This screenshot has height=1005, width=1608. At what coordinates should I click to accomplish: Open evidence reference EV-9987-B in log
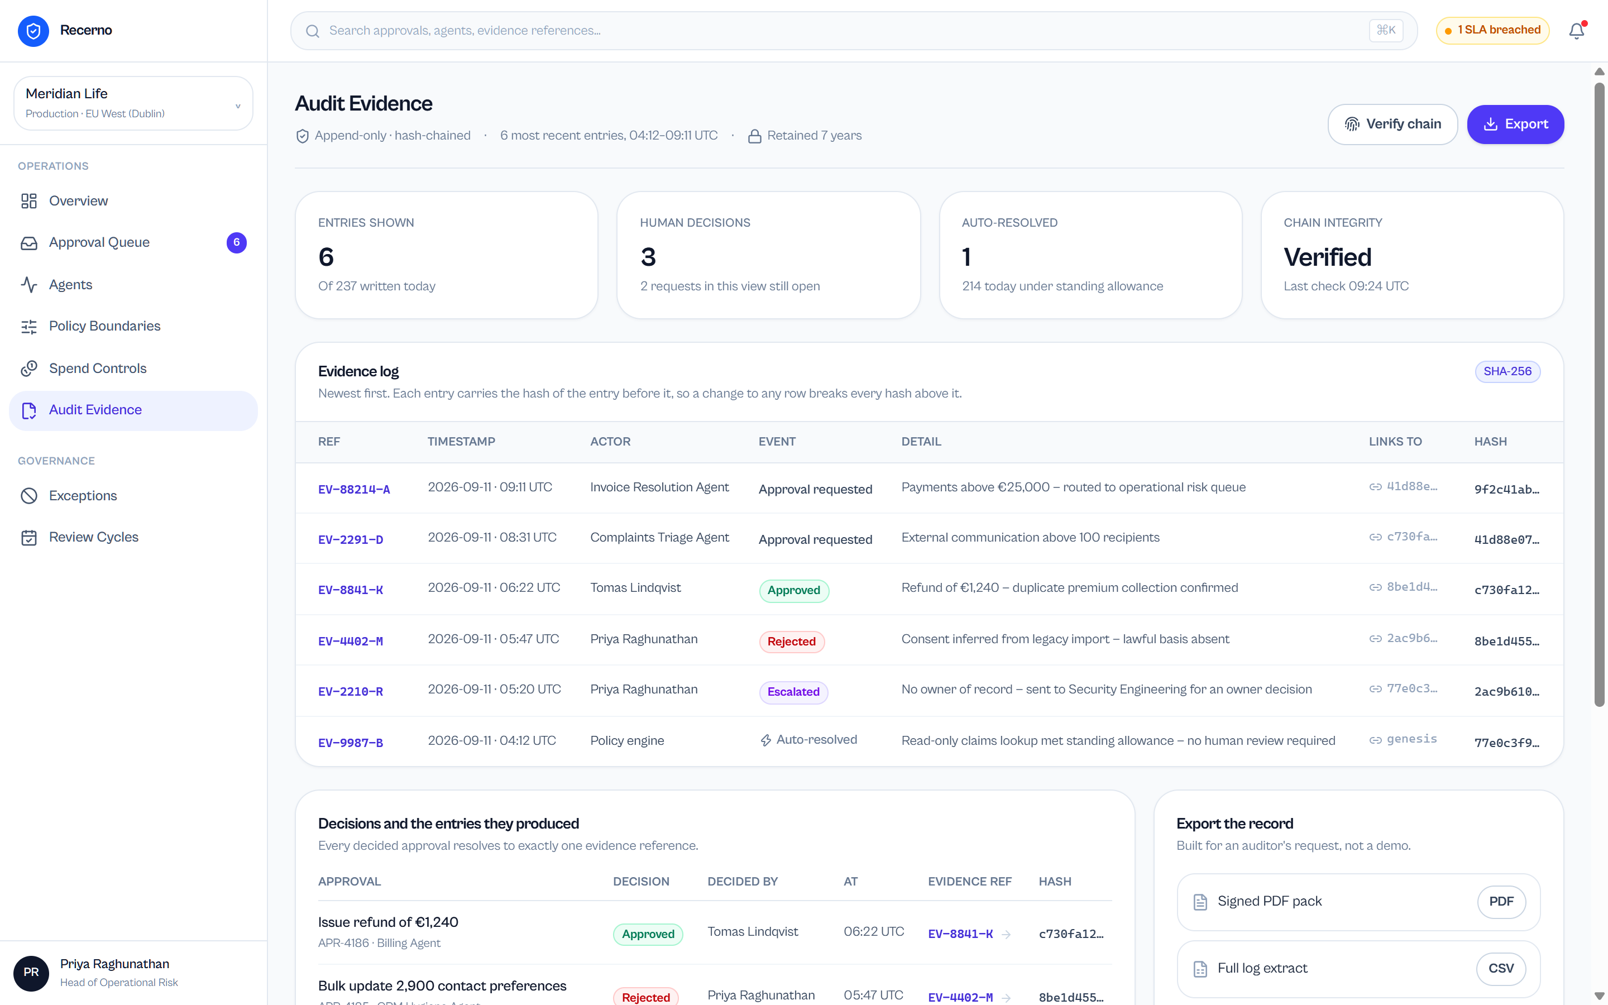(x=351, y=743)
